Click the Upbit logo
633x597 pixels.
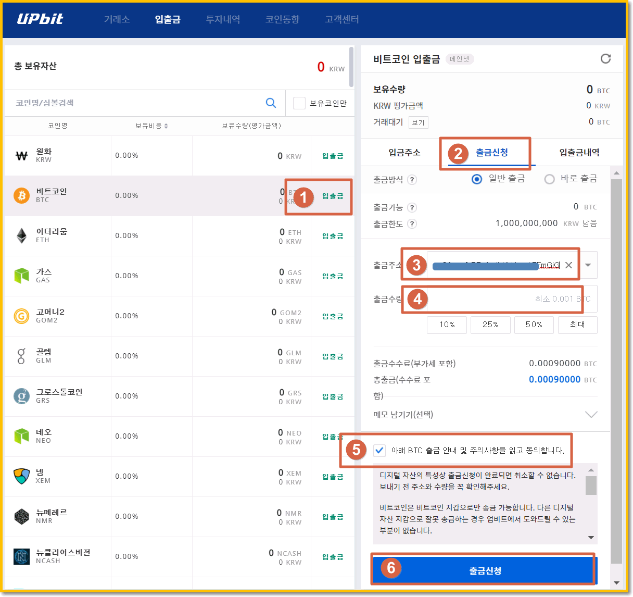(x=40, y=19)
